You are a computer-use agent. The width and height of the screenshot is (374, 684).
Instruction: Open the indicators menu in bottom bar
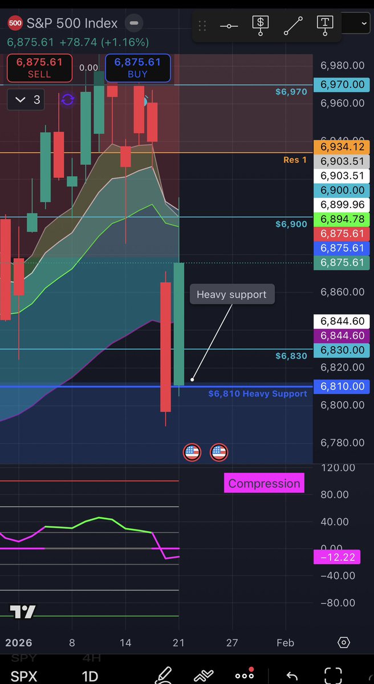204,675
